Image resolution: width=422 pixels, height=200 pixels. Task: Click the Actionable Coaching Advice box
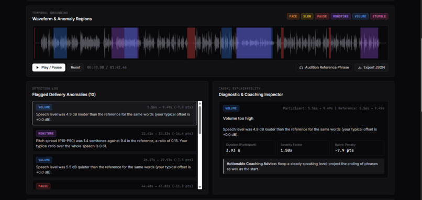304,167
